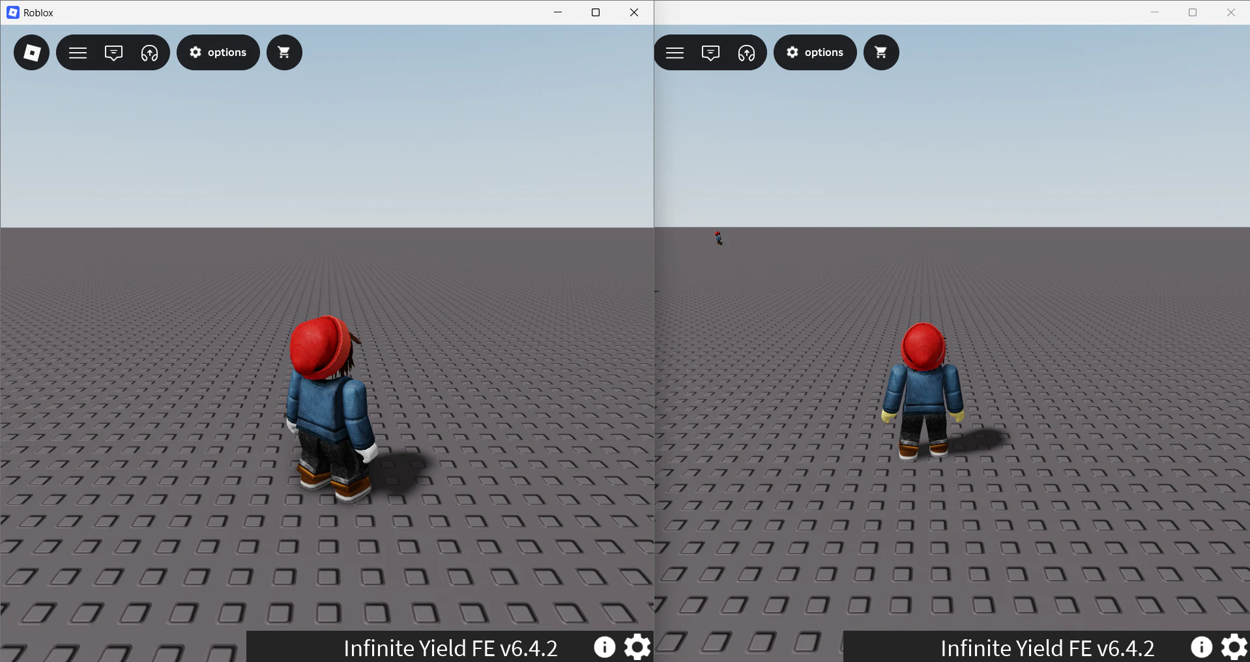Click the respawn icon in right window
The height and width of the screenshot is (662, 1250).
[x=746, y=53]
